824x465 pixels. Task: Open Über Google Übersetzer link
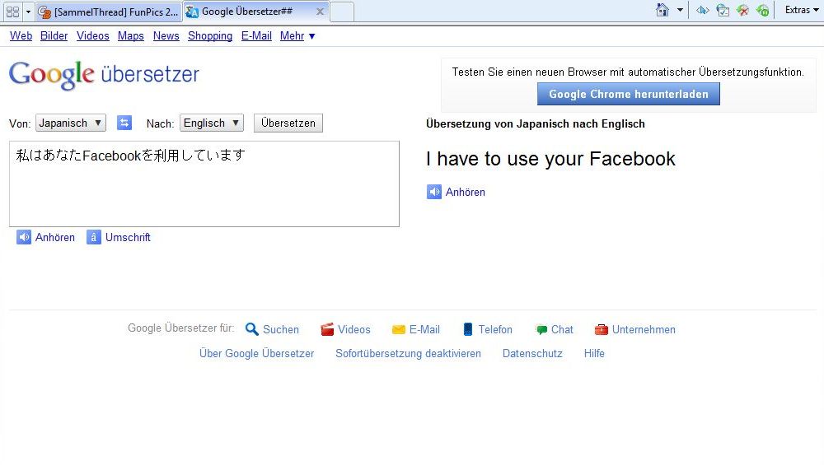pyautogui.click(x=256, y=353)
